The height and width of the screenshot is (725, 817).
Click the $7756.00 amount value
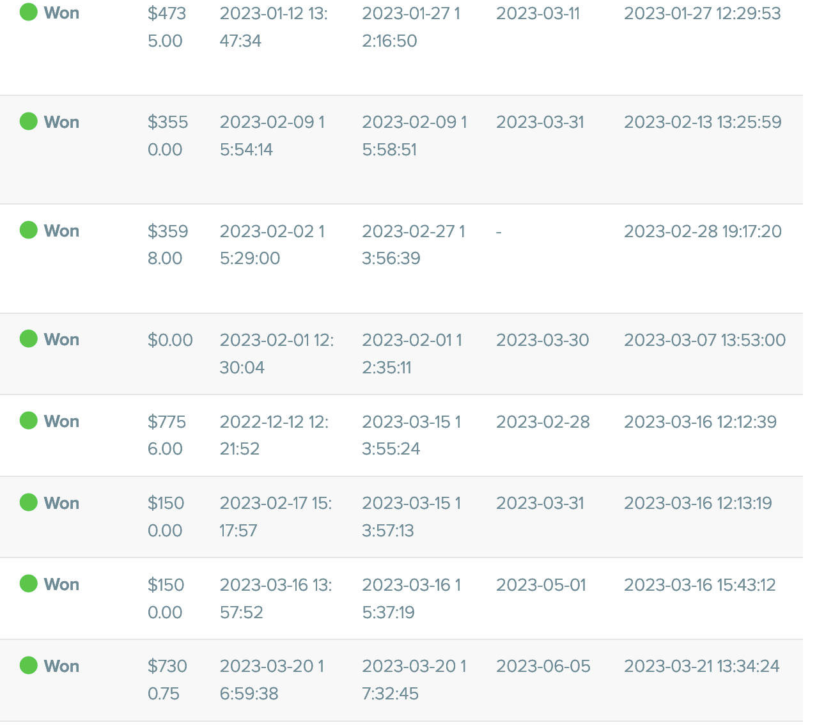[x=166, y=435]
